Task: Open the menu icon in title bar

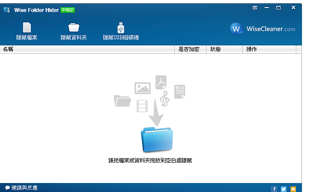Action: tap(255, 8)
